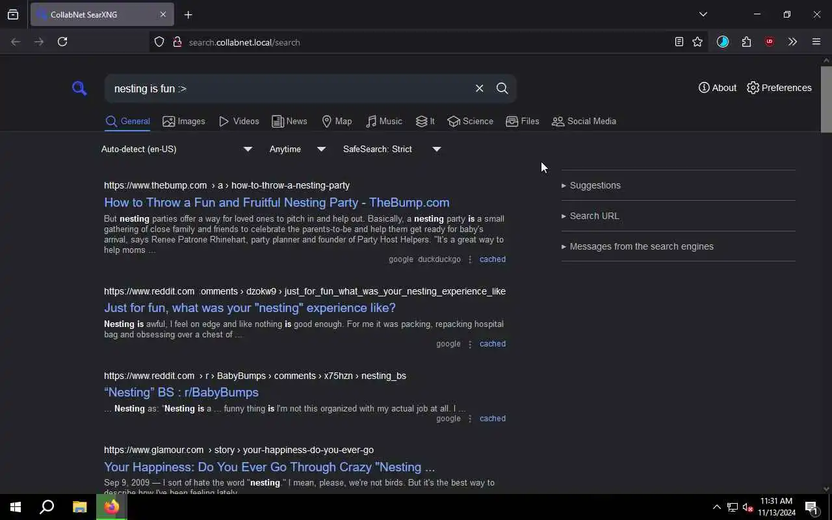Open options dots on BabyBumps result
Viewport: 832px width, 520px height.
[470, 419]
